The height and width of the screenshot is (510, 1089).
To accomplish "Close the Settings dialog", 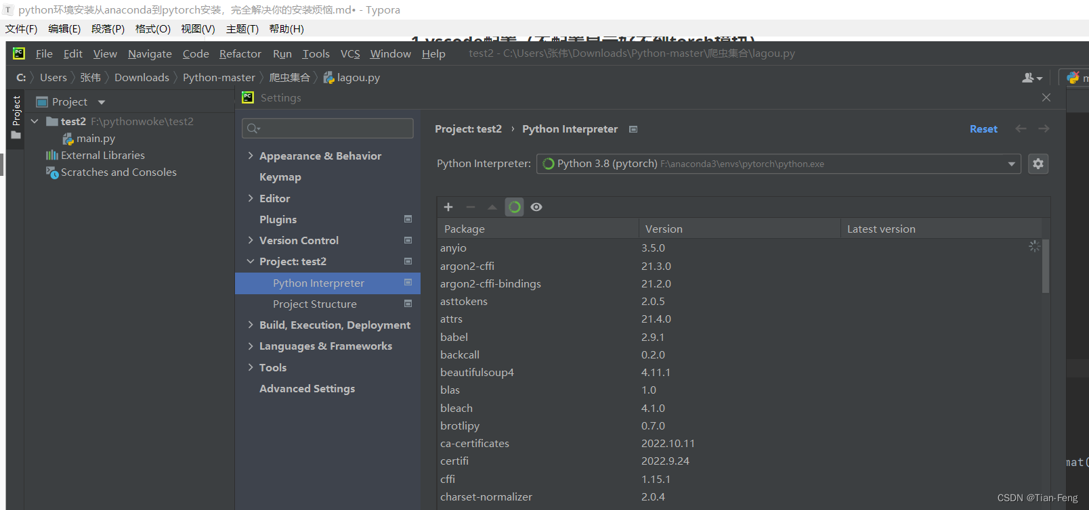I will click(1046, 97).
